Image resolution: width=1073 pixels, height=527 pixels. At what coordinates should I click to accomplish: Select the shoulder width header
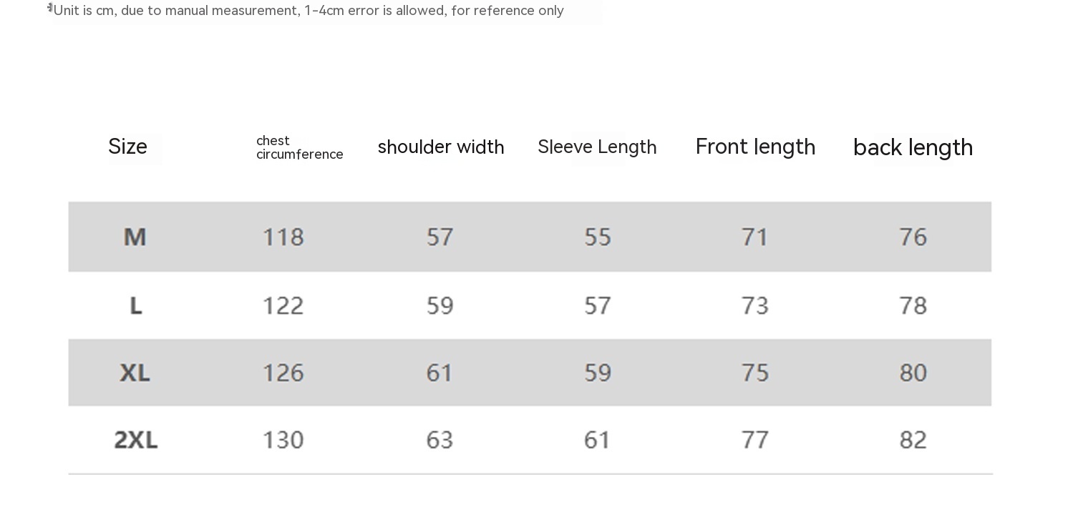click(x=441, y=147)
